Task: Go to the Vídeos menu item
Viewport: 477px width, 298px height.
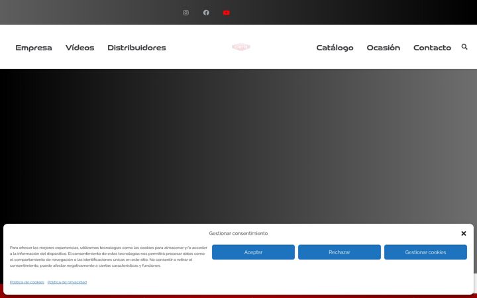Action: 79,48
